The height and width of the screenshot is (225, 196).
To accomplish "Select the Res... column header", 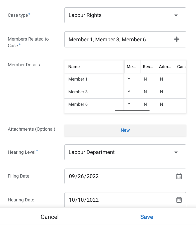I will click(149, 67).
